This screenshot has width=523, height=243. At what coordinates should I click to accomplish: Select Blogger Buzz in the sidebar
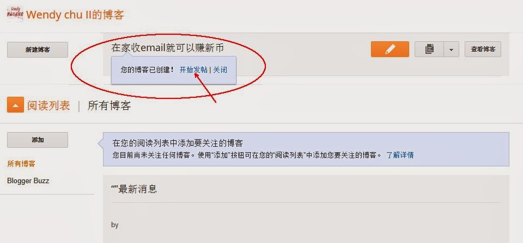pos(28,180)
